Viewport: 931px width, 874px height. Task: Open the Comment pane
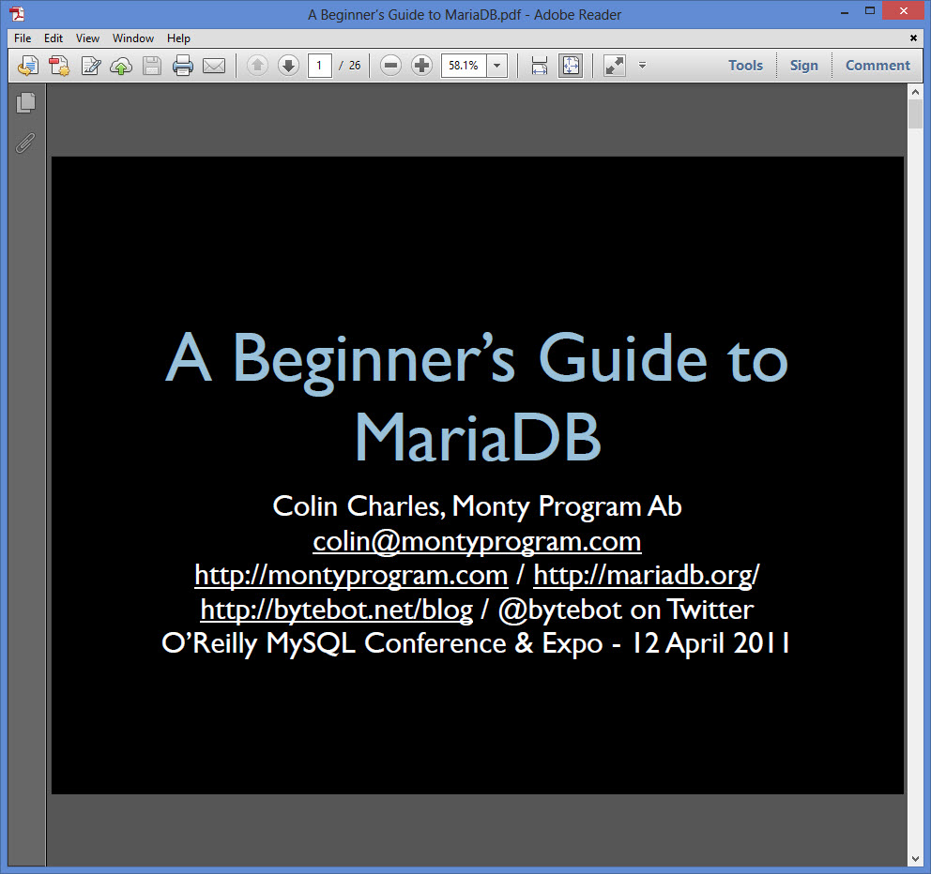[878, 66]
